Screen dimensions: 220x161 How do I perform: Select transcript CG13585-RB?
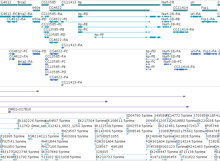coord(47,32)
